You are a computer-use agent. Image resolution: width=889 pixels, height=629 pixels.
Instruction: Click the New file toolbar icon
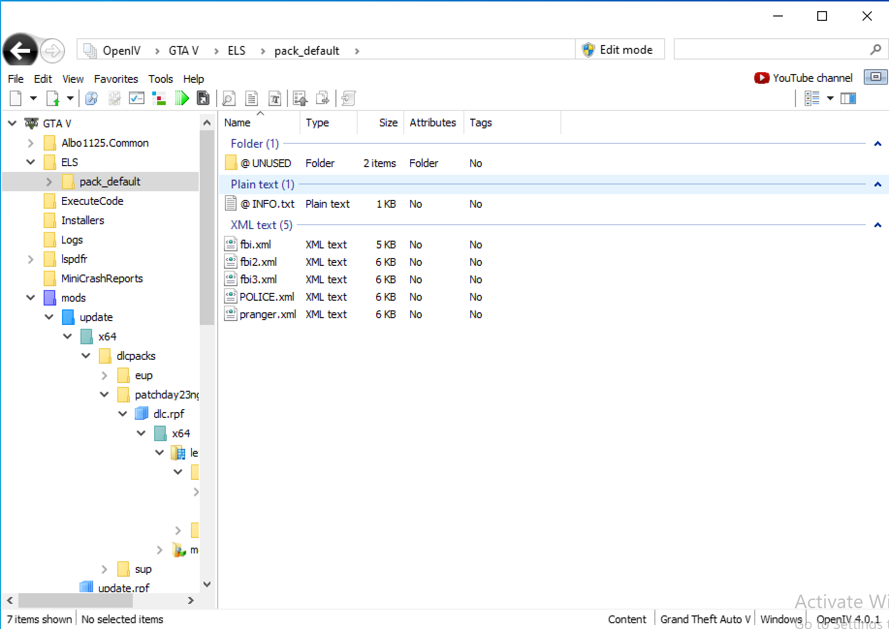16,99
